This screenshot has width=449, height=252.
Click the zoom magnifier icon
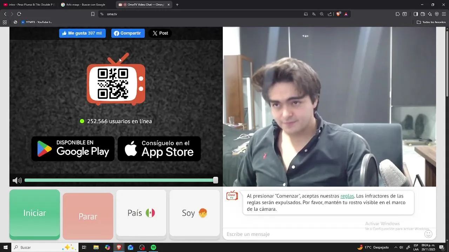322,14
